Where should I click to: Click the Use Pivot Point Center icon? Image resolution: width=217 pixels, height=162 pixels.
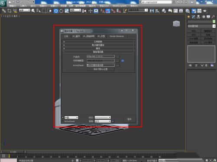(84, 11)
